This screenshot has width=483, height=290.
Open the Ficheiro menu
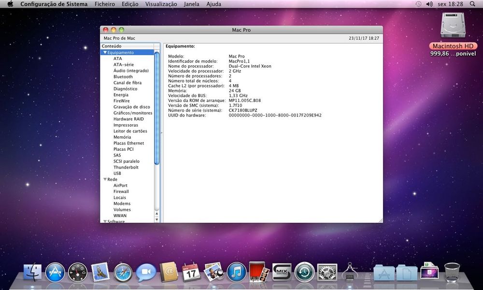(x=105, y=4)
